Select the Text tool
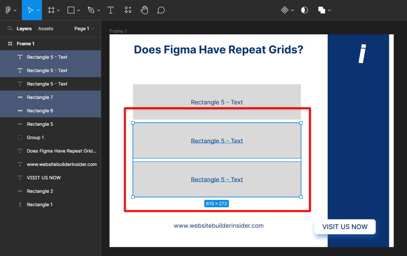Screen dimensions: 407x256 (x=110, y=10)
